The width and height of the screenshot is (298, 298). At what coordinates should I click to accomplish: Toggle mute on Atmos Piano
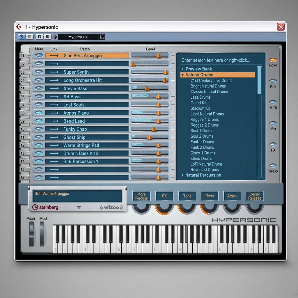pyautogui.click(x=39, y=113)
